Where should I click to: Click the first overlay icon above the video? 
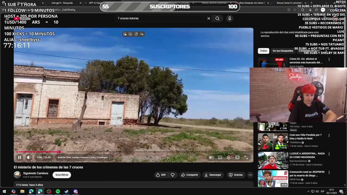coord(125,34)
